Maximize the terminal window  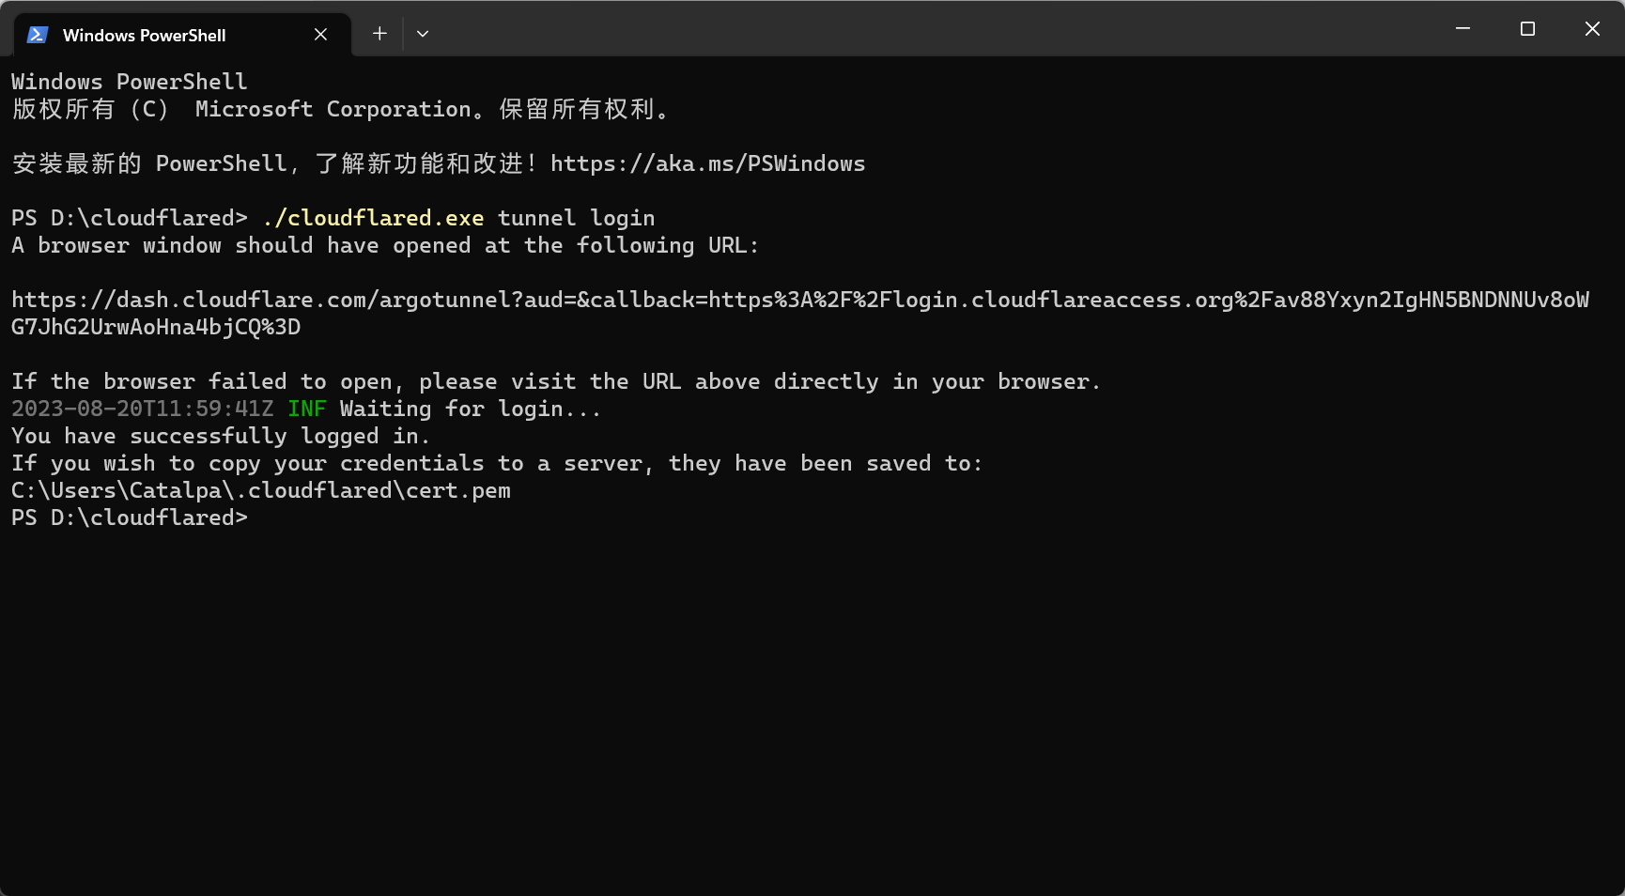click(1527, 29)
